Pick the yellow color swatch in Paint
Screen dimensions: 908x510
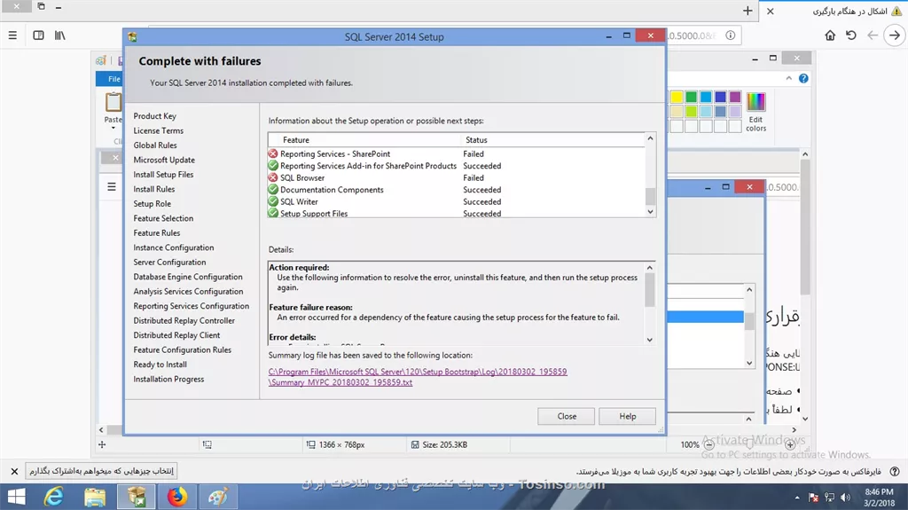coord(677,97)
